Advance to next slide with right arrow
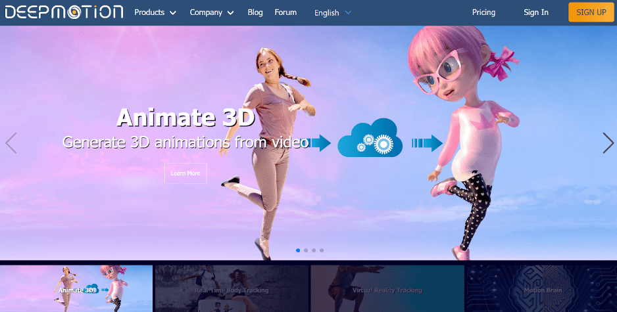This screenshot has width=617, height=312. 608,143
